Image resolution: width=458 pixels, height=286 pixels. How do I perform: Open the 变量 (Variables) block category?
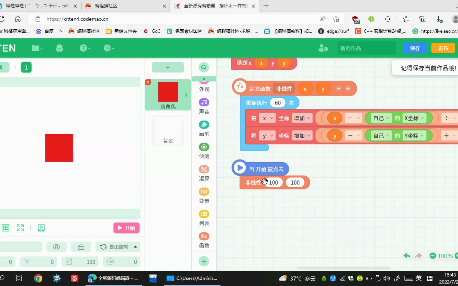coord(204,195)
